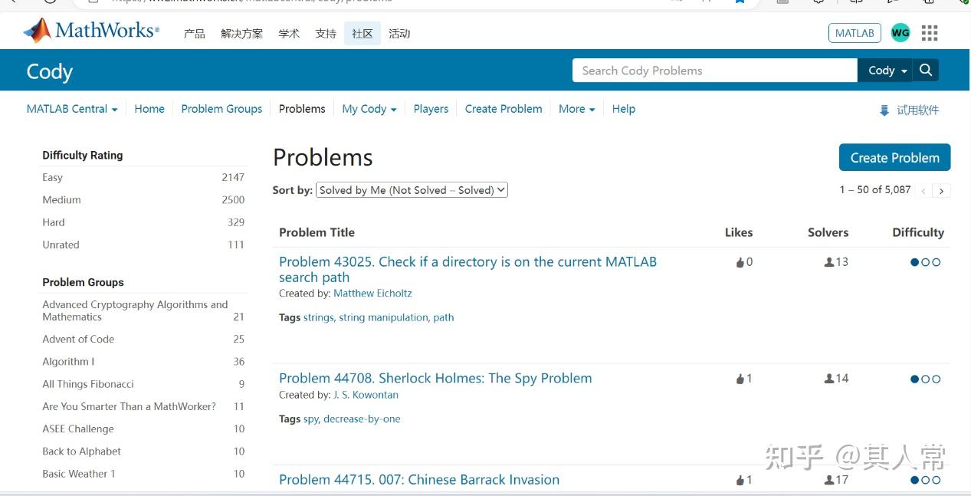Click the MATLAB button

tap(855, 33)
